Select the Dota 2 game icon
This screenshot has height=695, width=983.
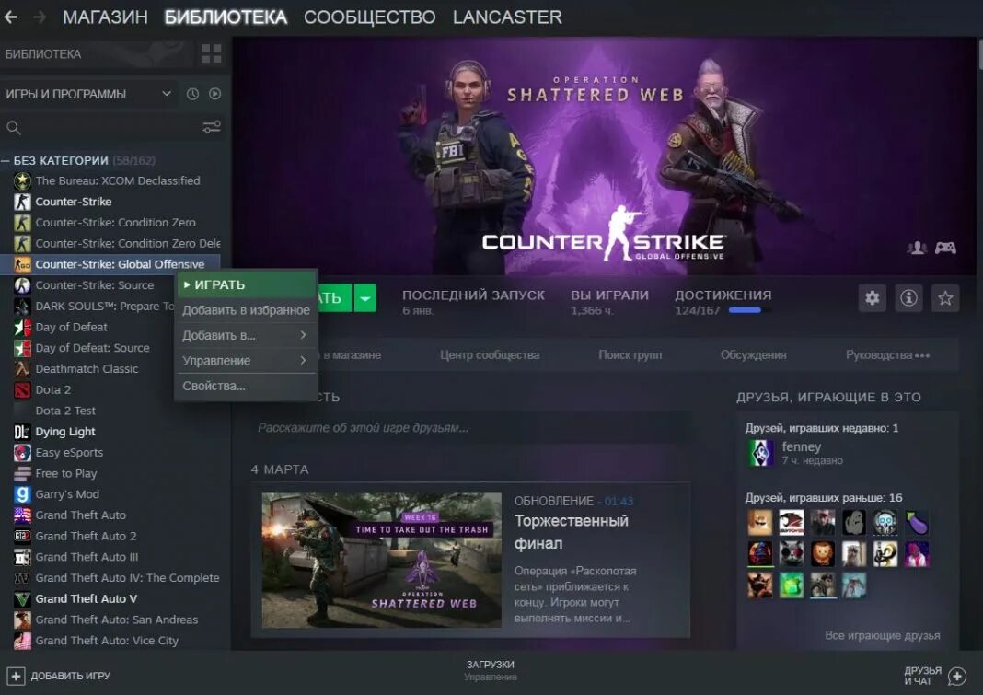point(23,390)
